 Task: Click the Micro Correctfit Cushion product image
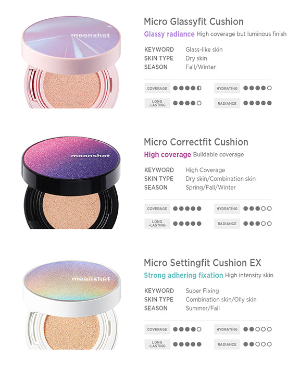[x=71, y=182]
